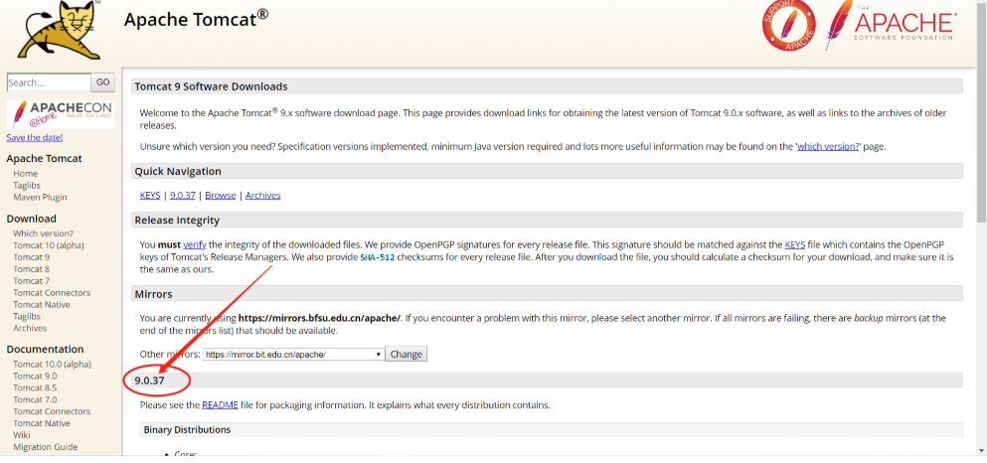
Task: Click the SHA-512 checksum text
Action: click(378, 257)
